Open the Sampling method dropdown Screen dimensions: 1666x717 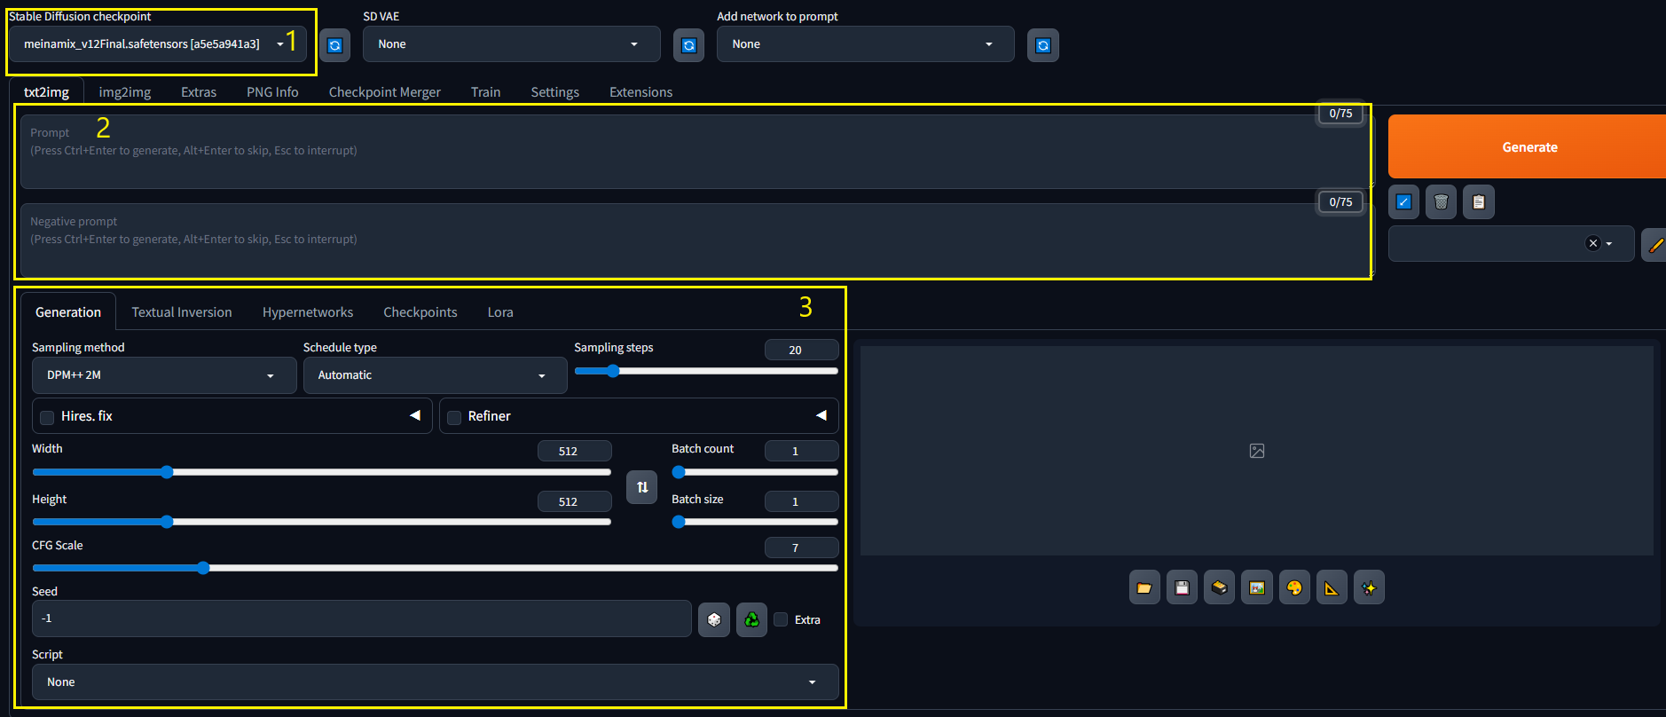[163, 375]
